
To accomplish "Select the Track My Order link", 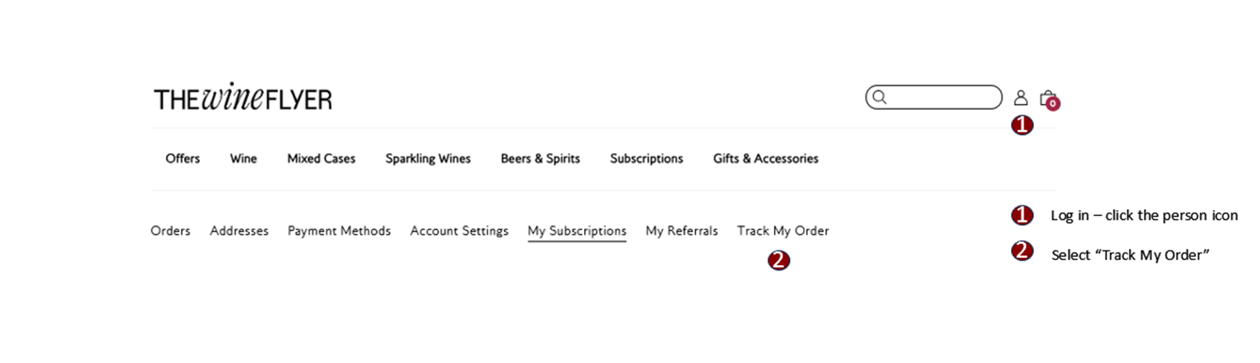I will click(783, 231).
